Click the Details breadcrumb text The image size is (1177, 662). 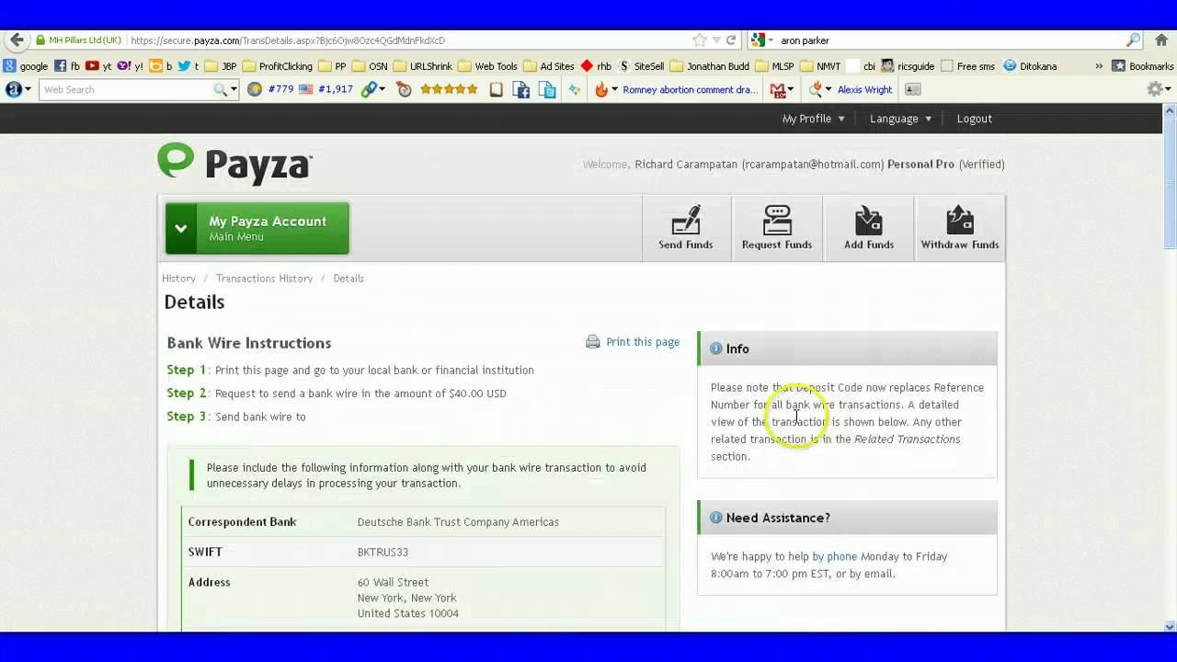(349, 279)
